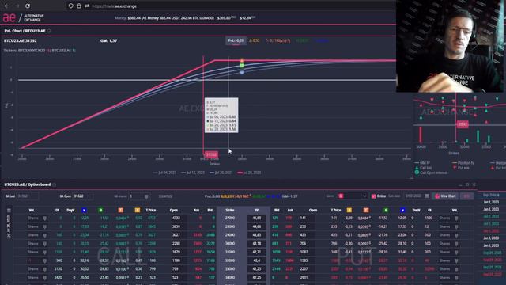
Task: Click the first Jan 1, 2000 expiry row
Action: [491, 203]
